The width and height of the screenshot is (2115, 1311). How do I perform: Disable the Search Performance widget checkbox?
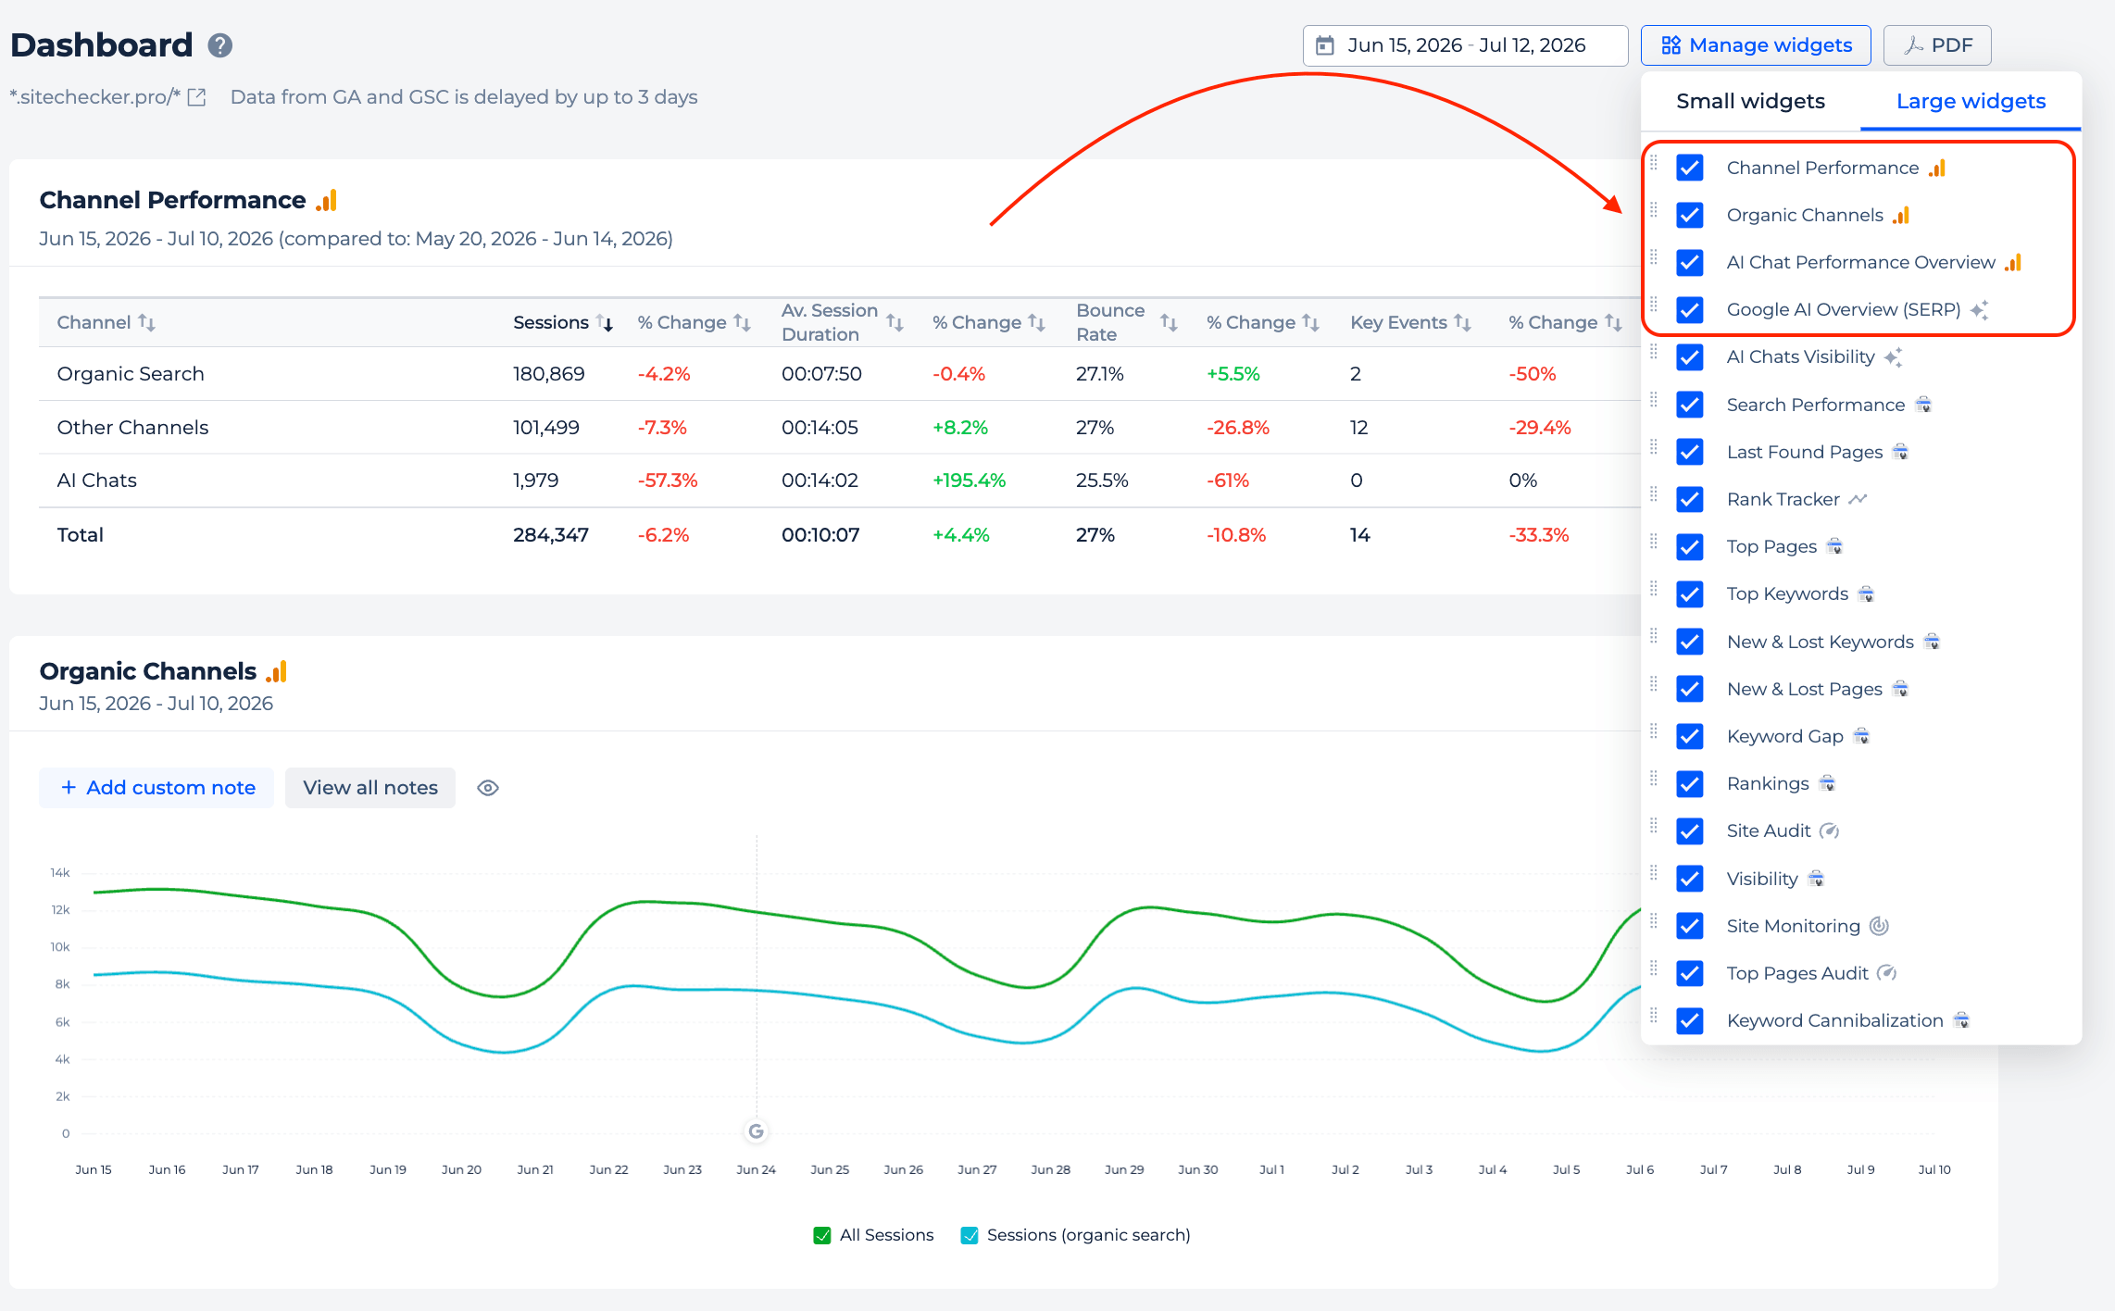tap(1690, 405)
